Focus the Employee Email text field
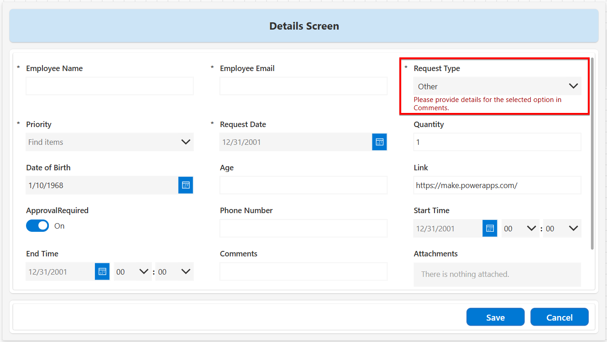 [303, 86]
